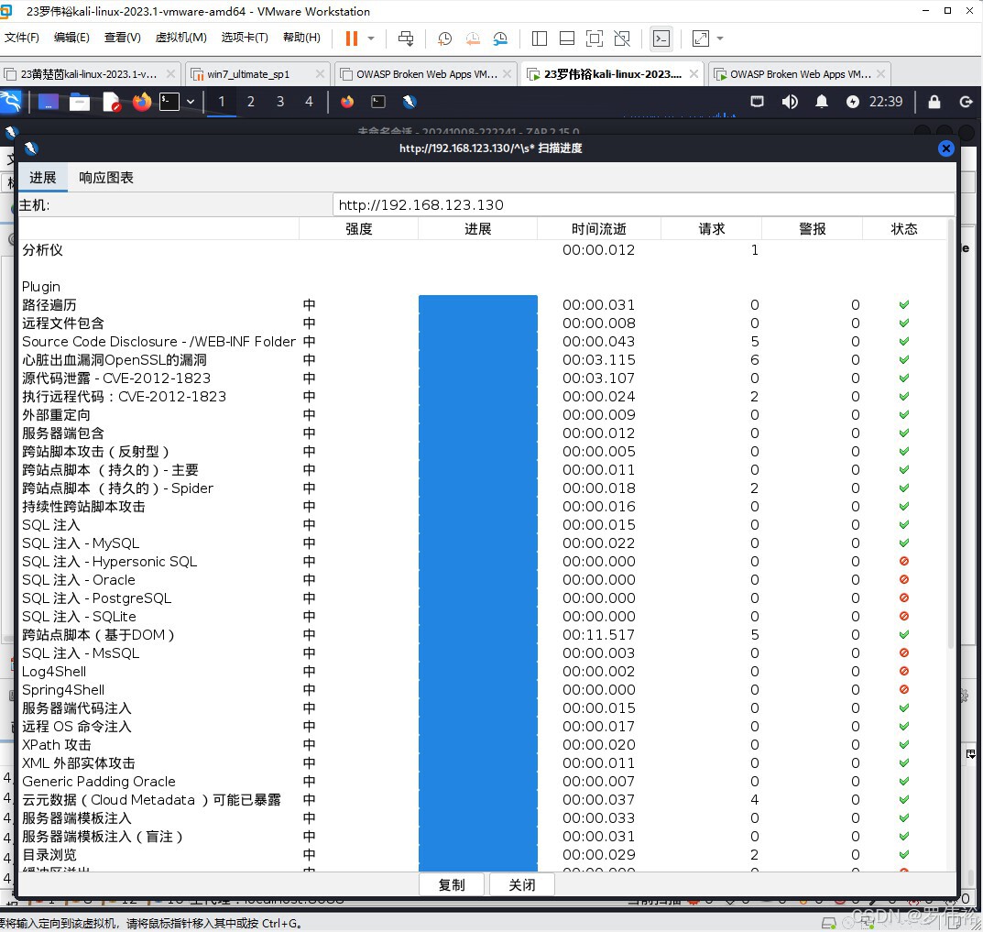983x932 pixels.
Task: Open the Kali file manager
Action: pos(80,102)
